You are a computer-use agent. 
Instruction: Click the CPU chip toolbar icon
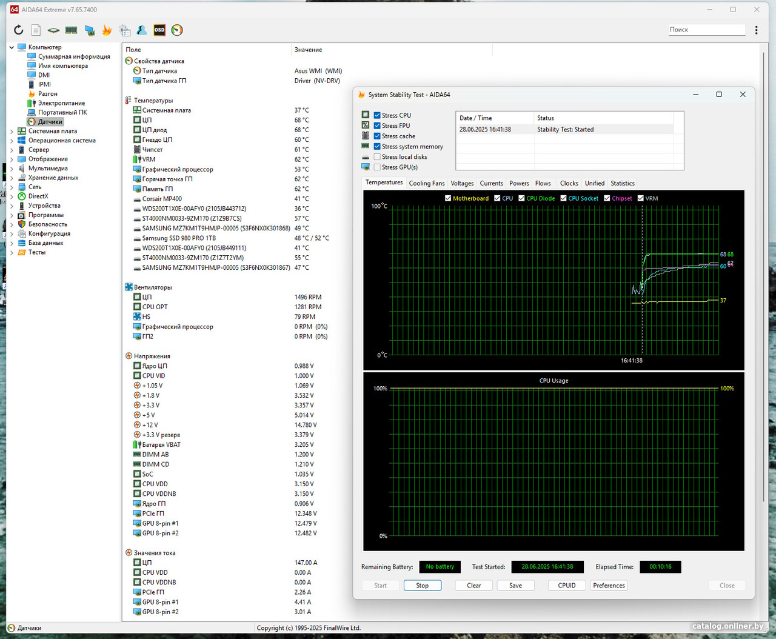[x=53, y=30]
